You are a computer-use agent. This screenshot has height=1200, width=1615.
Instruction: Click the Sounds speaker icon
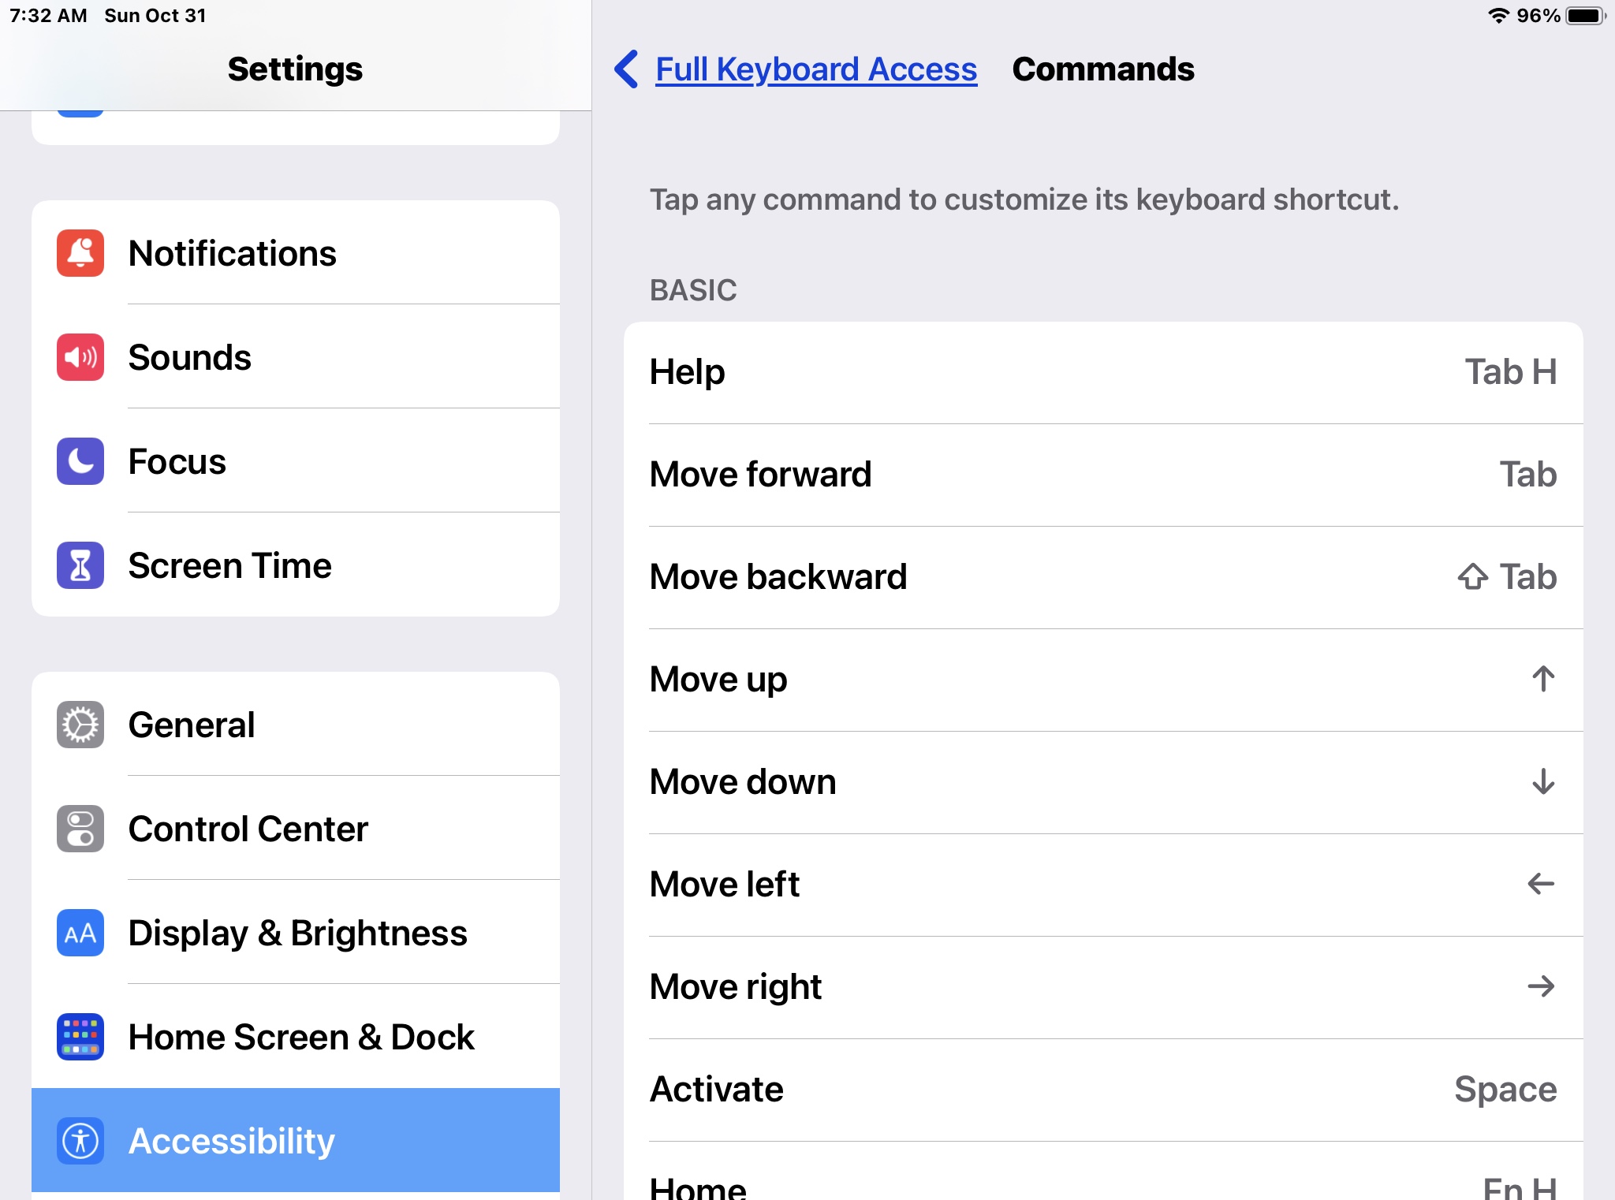(x=79, y=357)
